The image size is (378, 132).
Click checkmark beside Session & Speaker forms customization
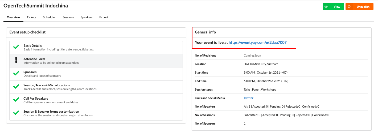[16, 113]
